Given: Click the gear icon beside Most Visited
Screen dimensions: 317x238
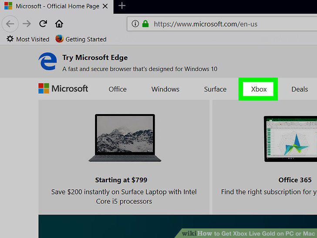Looking at the screenshot, I should coord(10,39).
